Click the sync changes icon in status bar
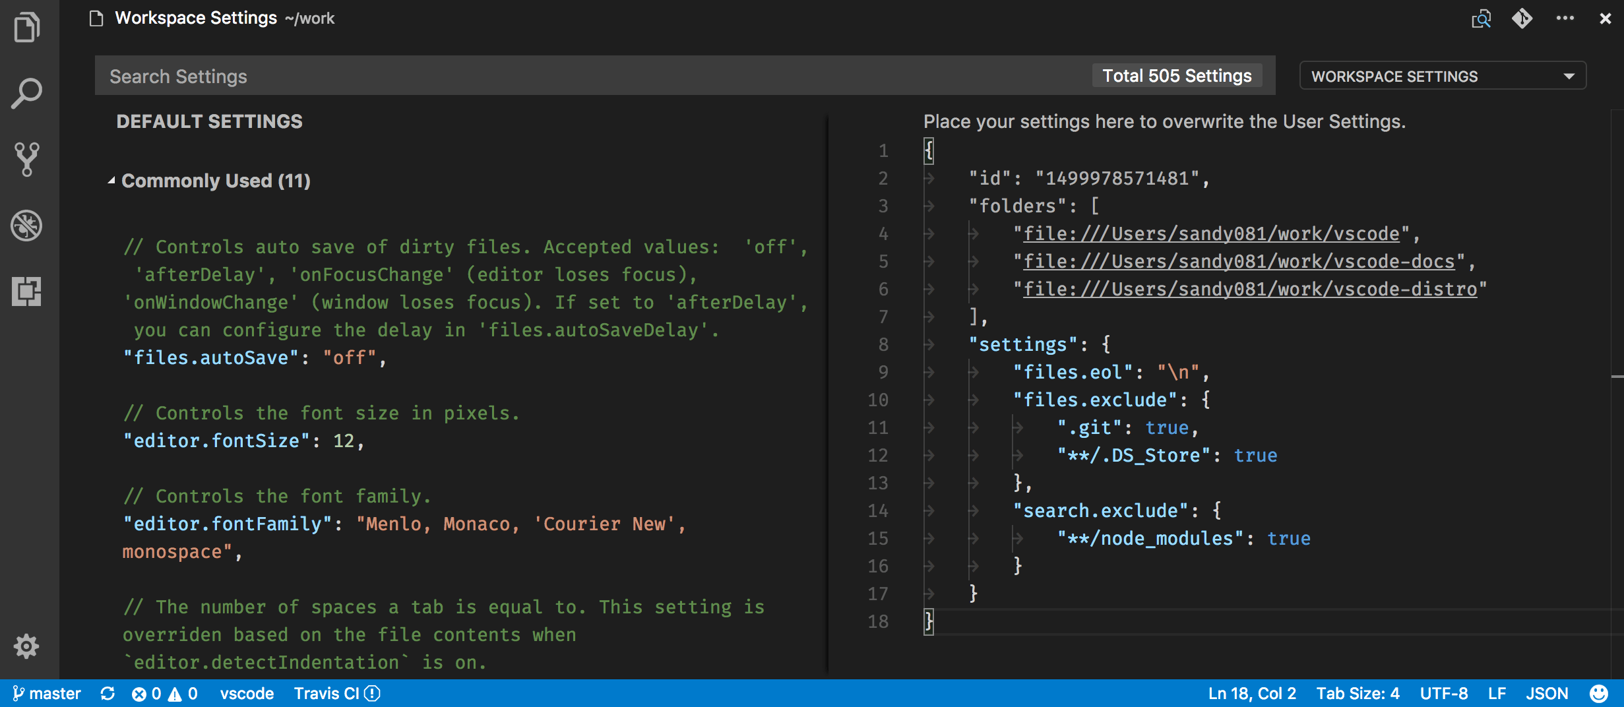This screenshot has width=1624, height=707. [108, 694]
